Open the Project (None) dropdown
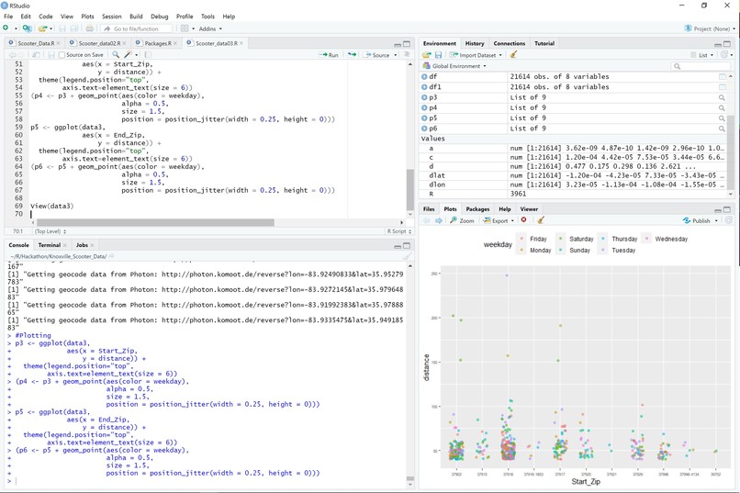 tap(710, 28)
